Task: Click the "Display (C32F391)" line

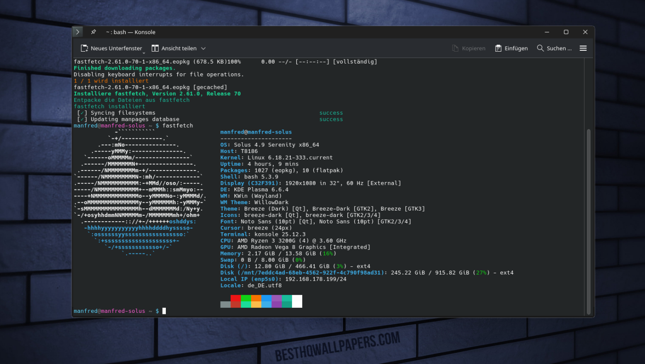Action: pyautogui.click(x=311, y=183)
